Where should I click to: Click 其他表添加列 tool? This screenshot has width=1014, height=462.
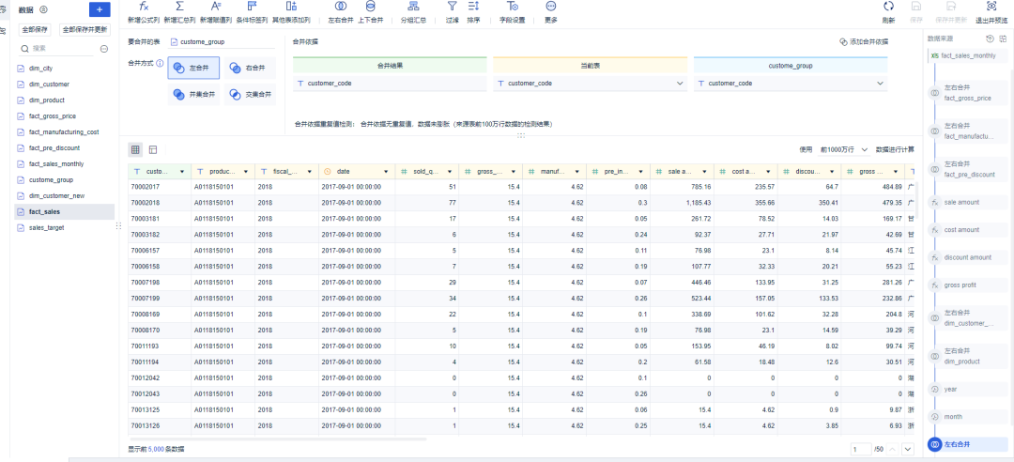pyautogui.click(x=291, y=11)
